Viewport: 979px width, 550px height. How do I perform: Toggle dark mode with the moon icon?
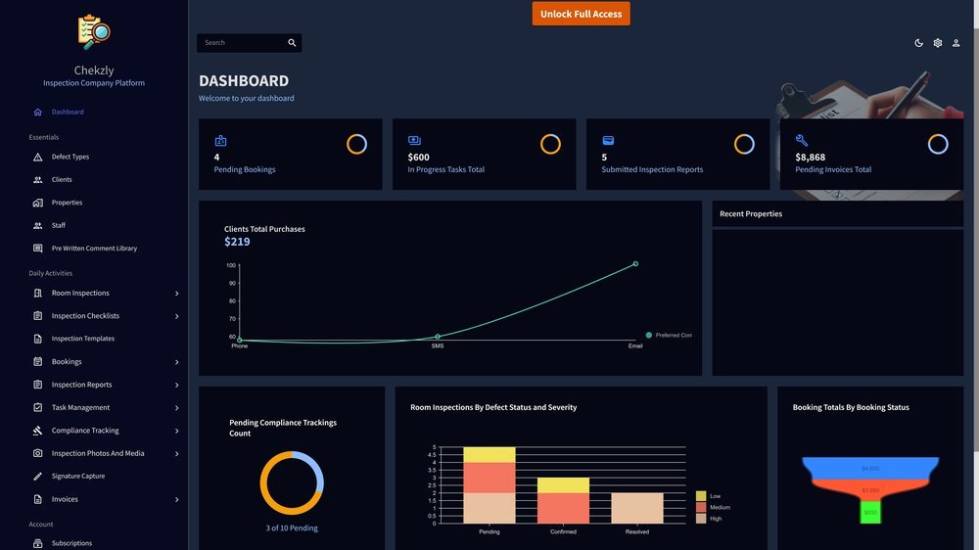[918, 43]
